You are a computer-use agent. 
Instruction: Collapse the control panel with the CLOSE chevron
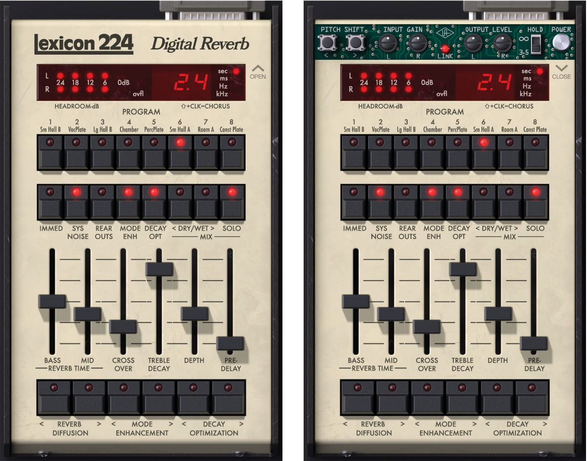pyautogui.click(x=561, y=71)
